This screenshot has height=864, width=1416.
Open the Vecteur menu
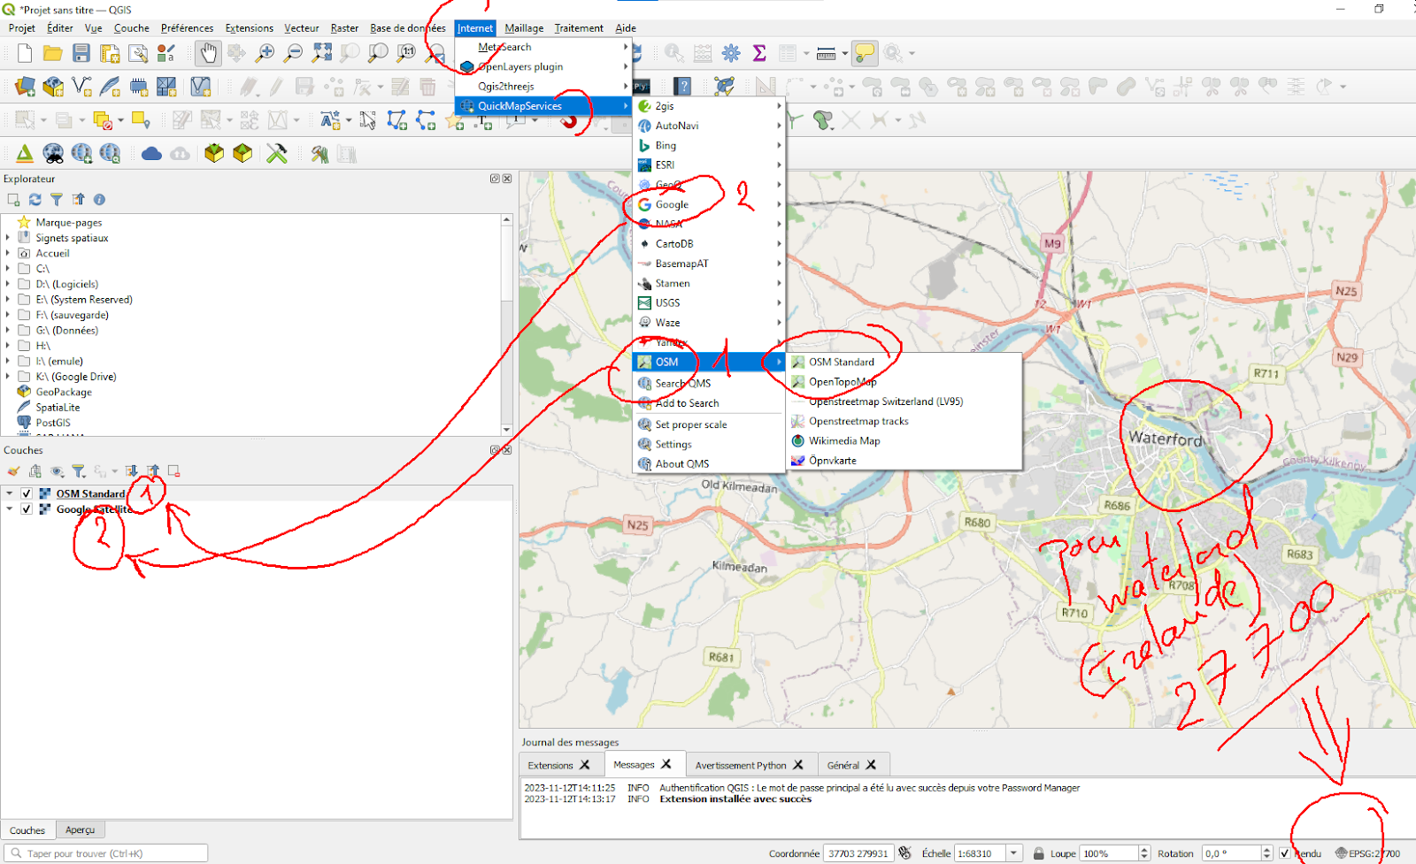[x=301, y=28]
